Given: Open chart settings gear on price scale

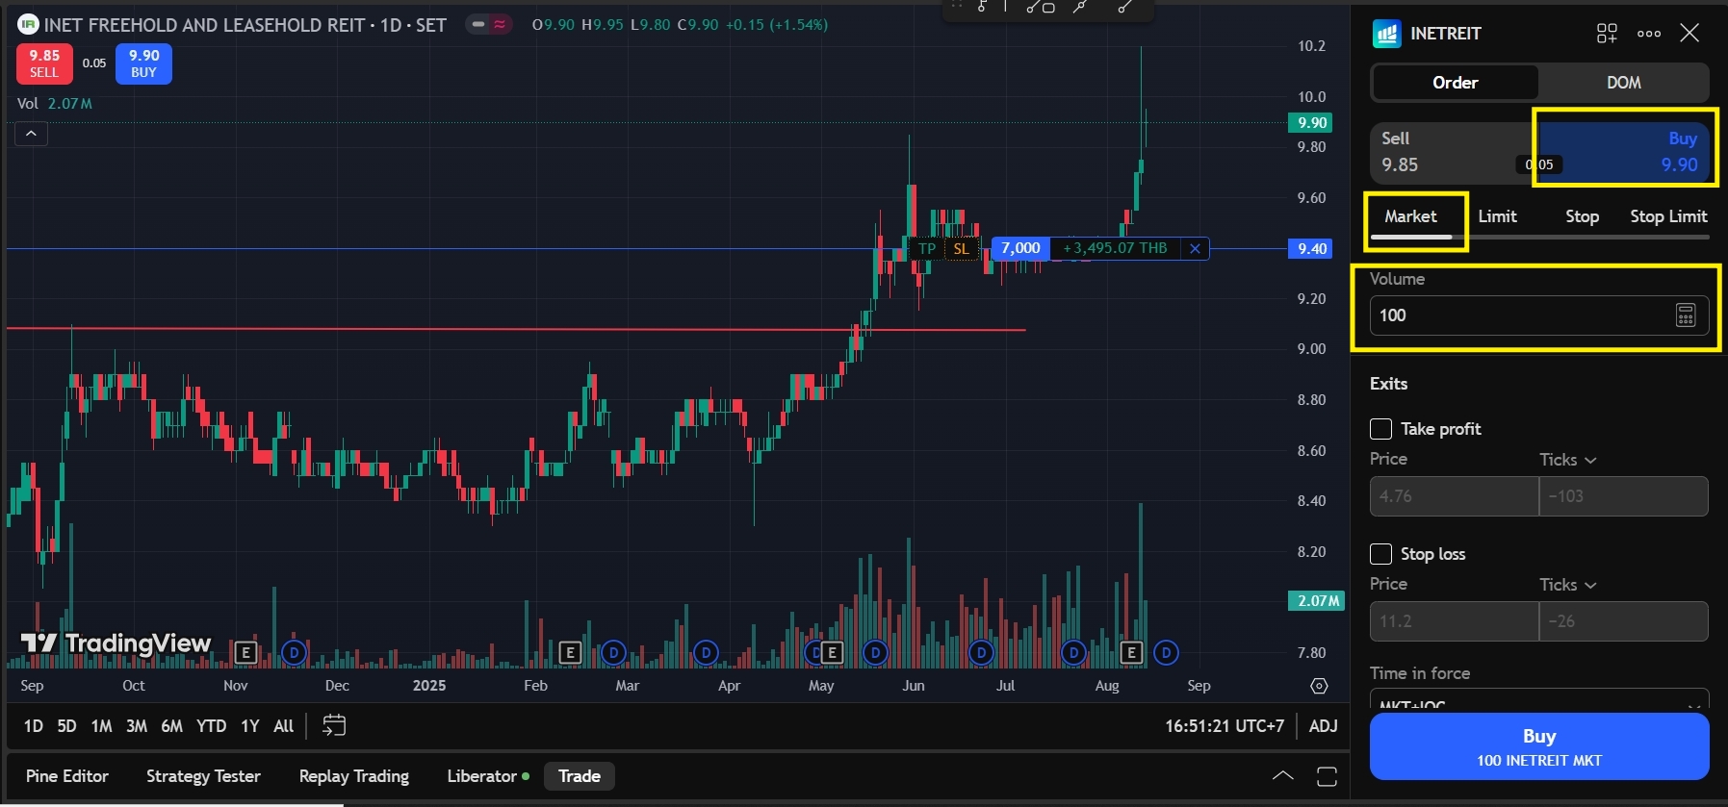Looking at the screenshot, I should point(1319,686).
